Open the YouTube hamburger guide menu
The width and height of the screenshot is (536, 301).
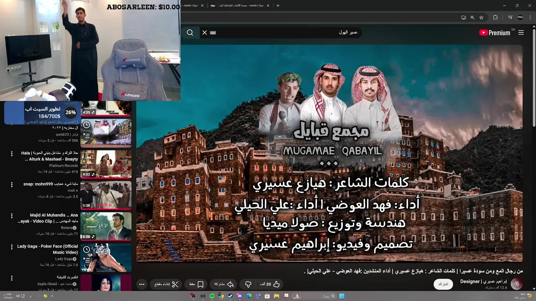(521, 33)
